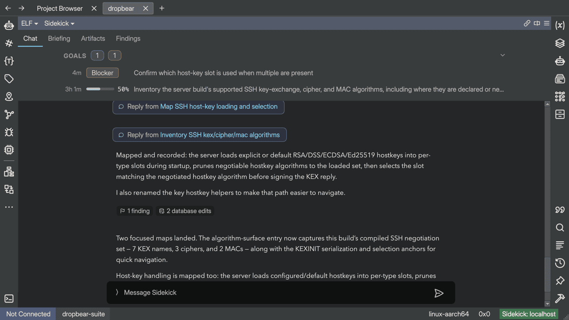
Task: Click the 1 finding chip
Action: [135, 211]
